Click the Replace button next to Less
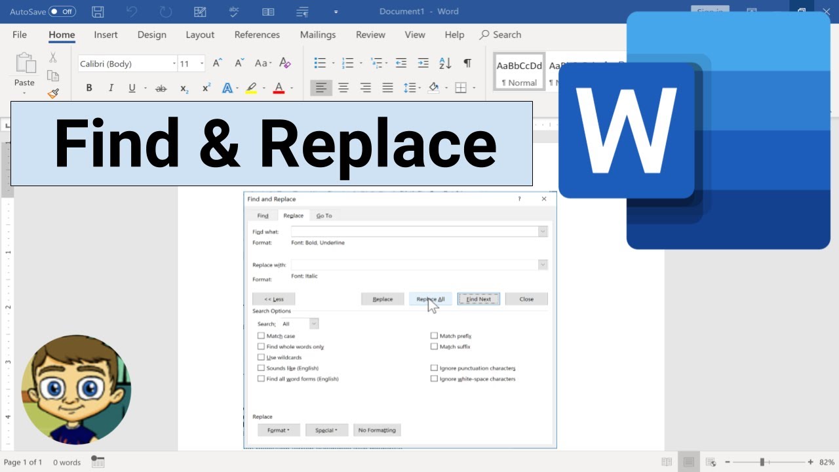Viewport: 839px width, 472px height. pos(383,299)
